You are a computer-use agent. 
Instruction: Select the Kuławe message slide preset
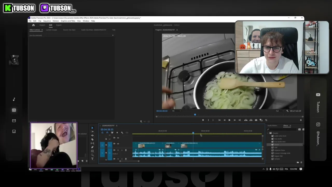(x=282, y=153)
